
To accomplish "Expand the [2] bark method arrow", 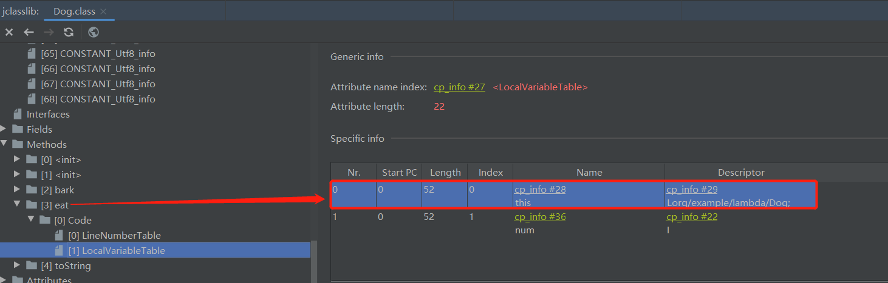I will pos(18,190).
